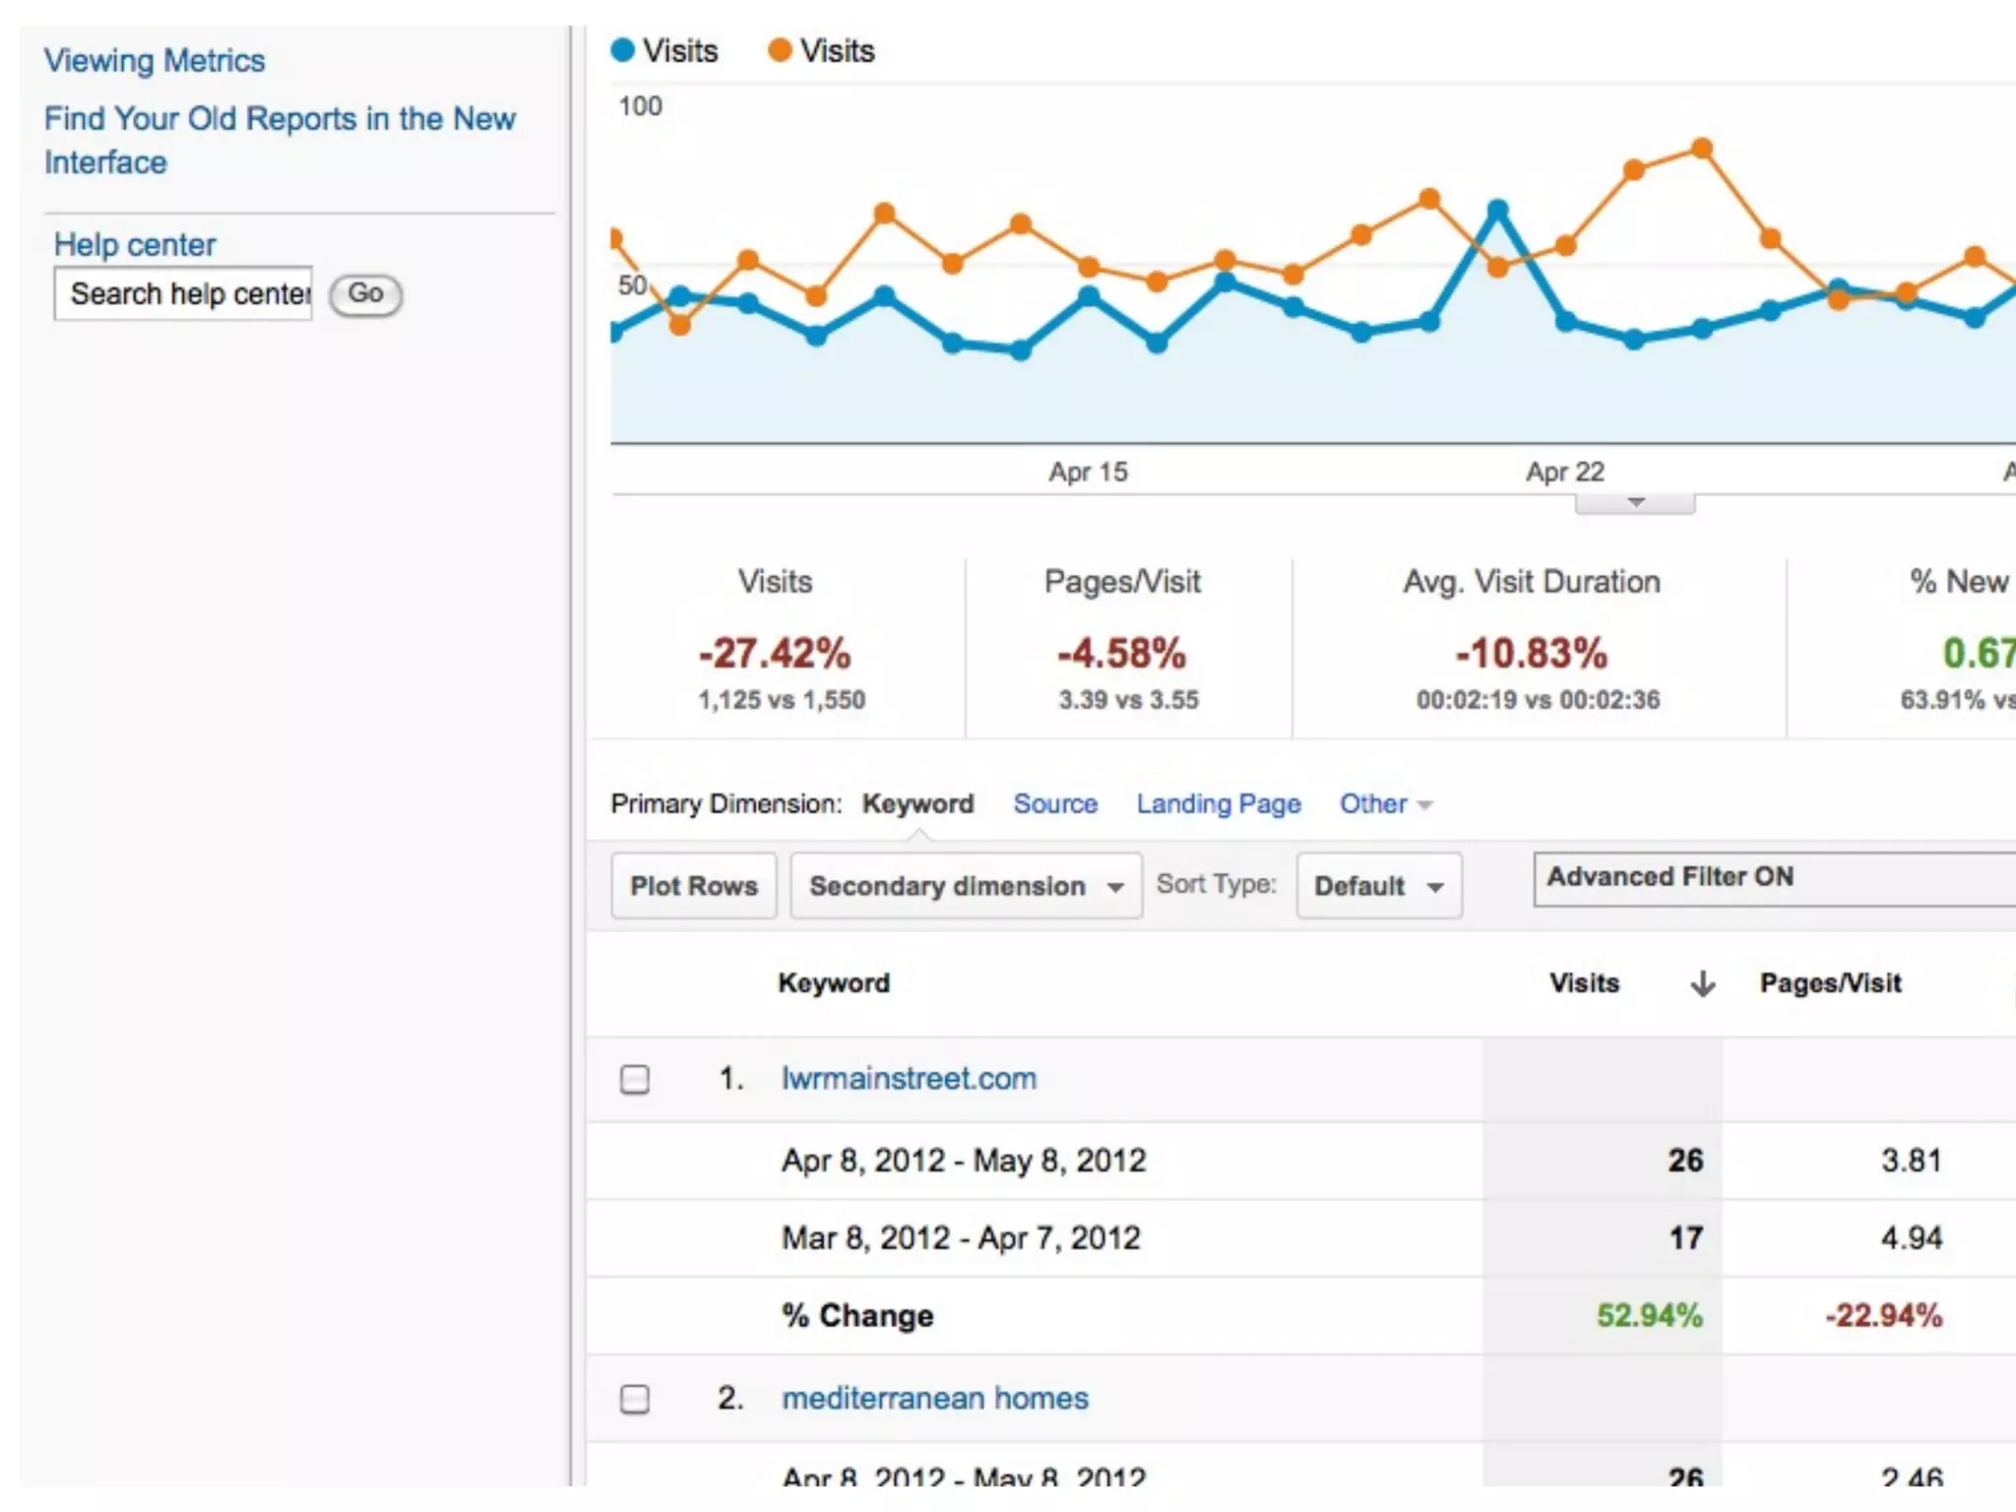Check the lwrmainstreet.com row checkbox

[635, 1079]
